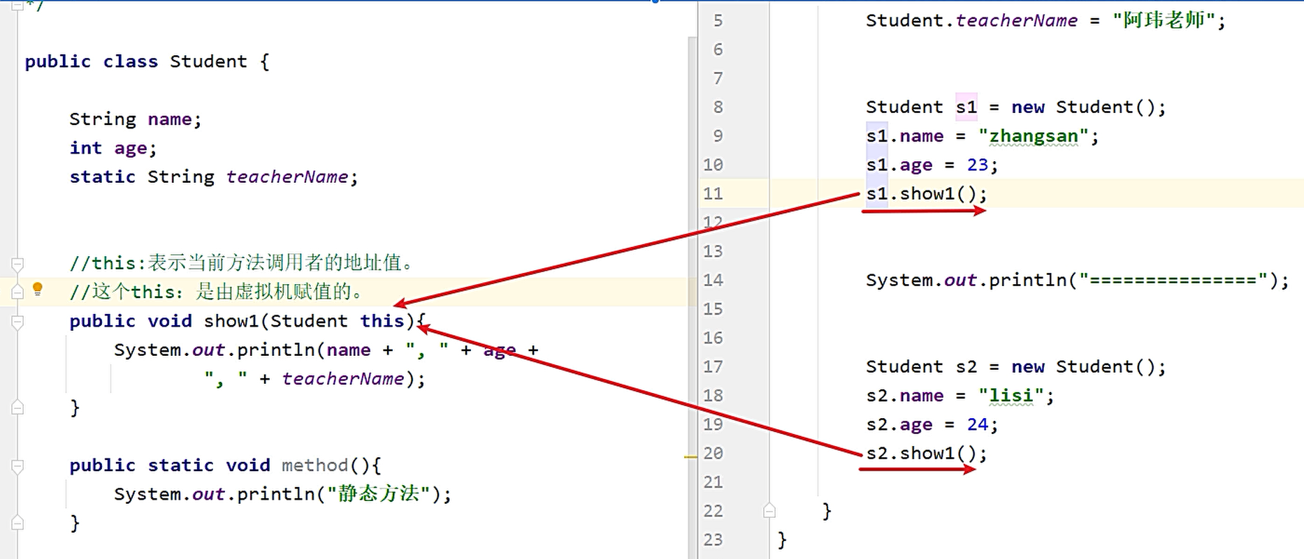1304x559 pixels.
Task: Click line number 20 in the gutter
Action: 713,453
